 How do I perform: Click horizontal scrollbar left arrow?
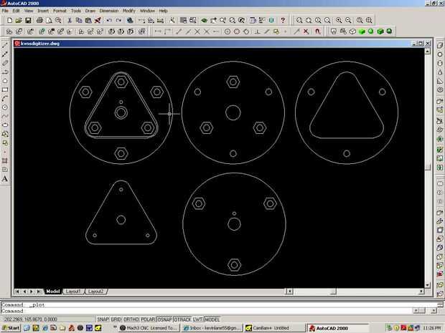[x=289, y=291]
